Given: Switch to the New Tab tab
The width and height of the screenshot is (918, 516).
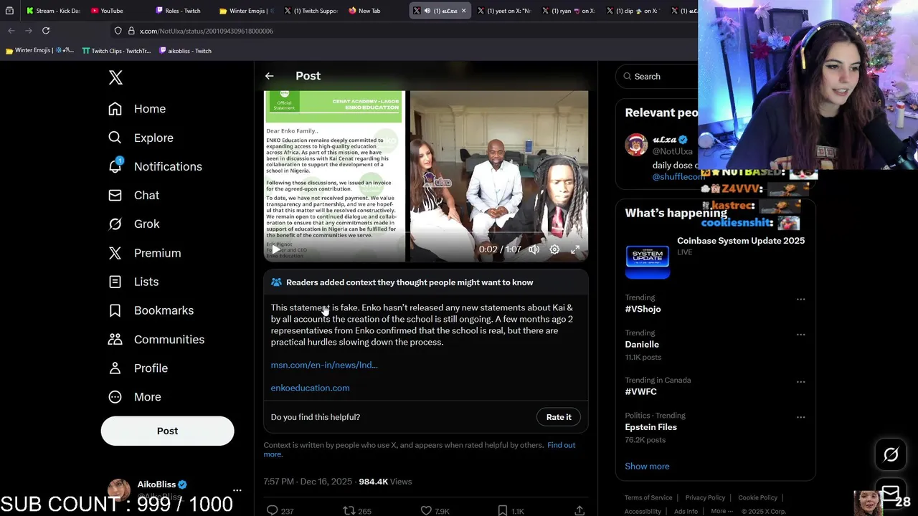Looking at the screenshot, I should [369, 11].
